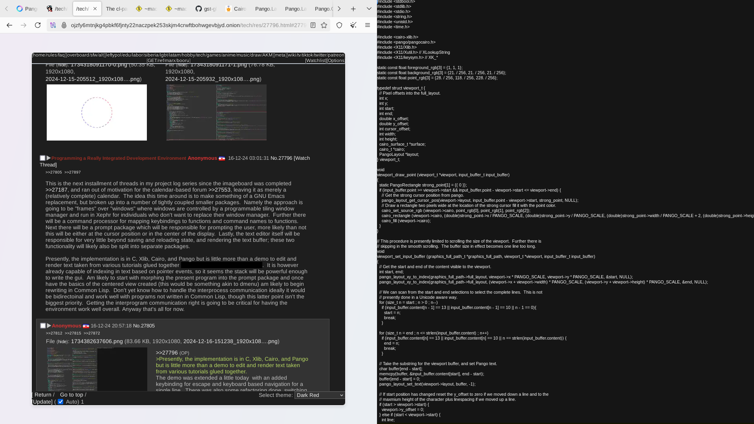Viewport: 754px width, 424px height.
Task: Click the Watchlist link in board header
Action: [x=316, y=60]
